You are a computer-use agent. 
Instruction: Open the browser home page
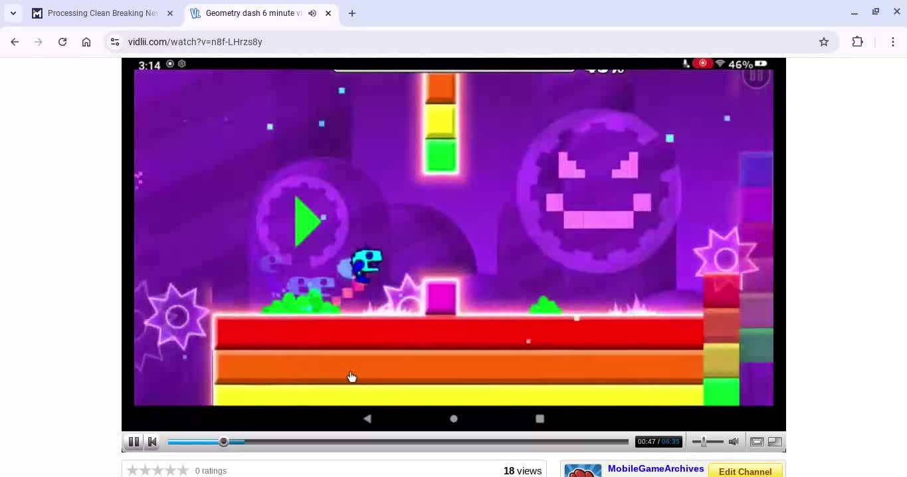86,42
